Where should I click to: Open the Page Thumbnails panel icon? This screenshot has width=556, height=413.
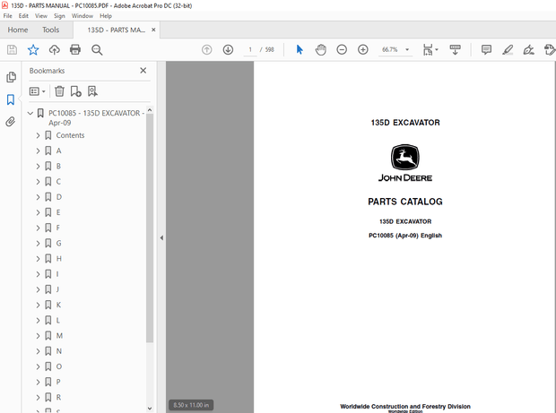[11, 77]
